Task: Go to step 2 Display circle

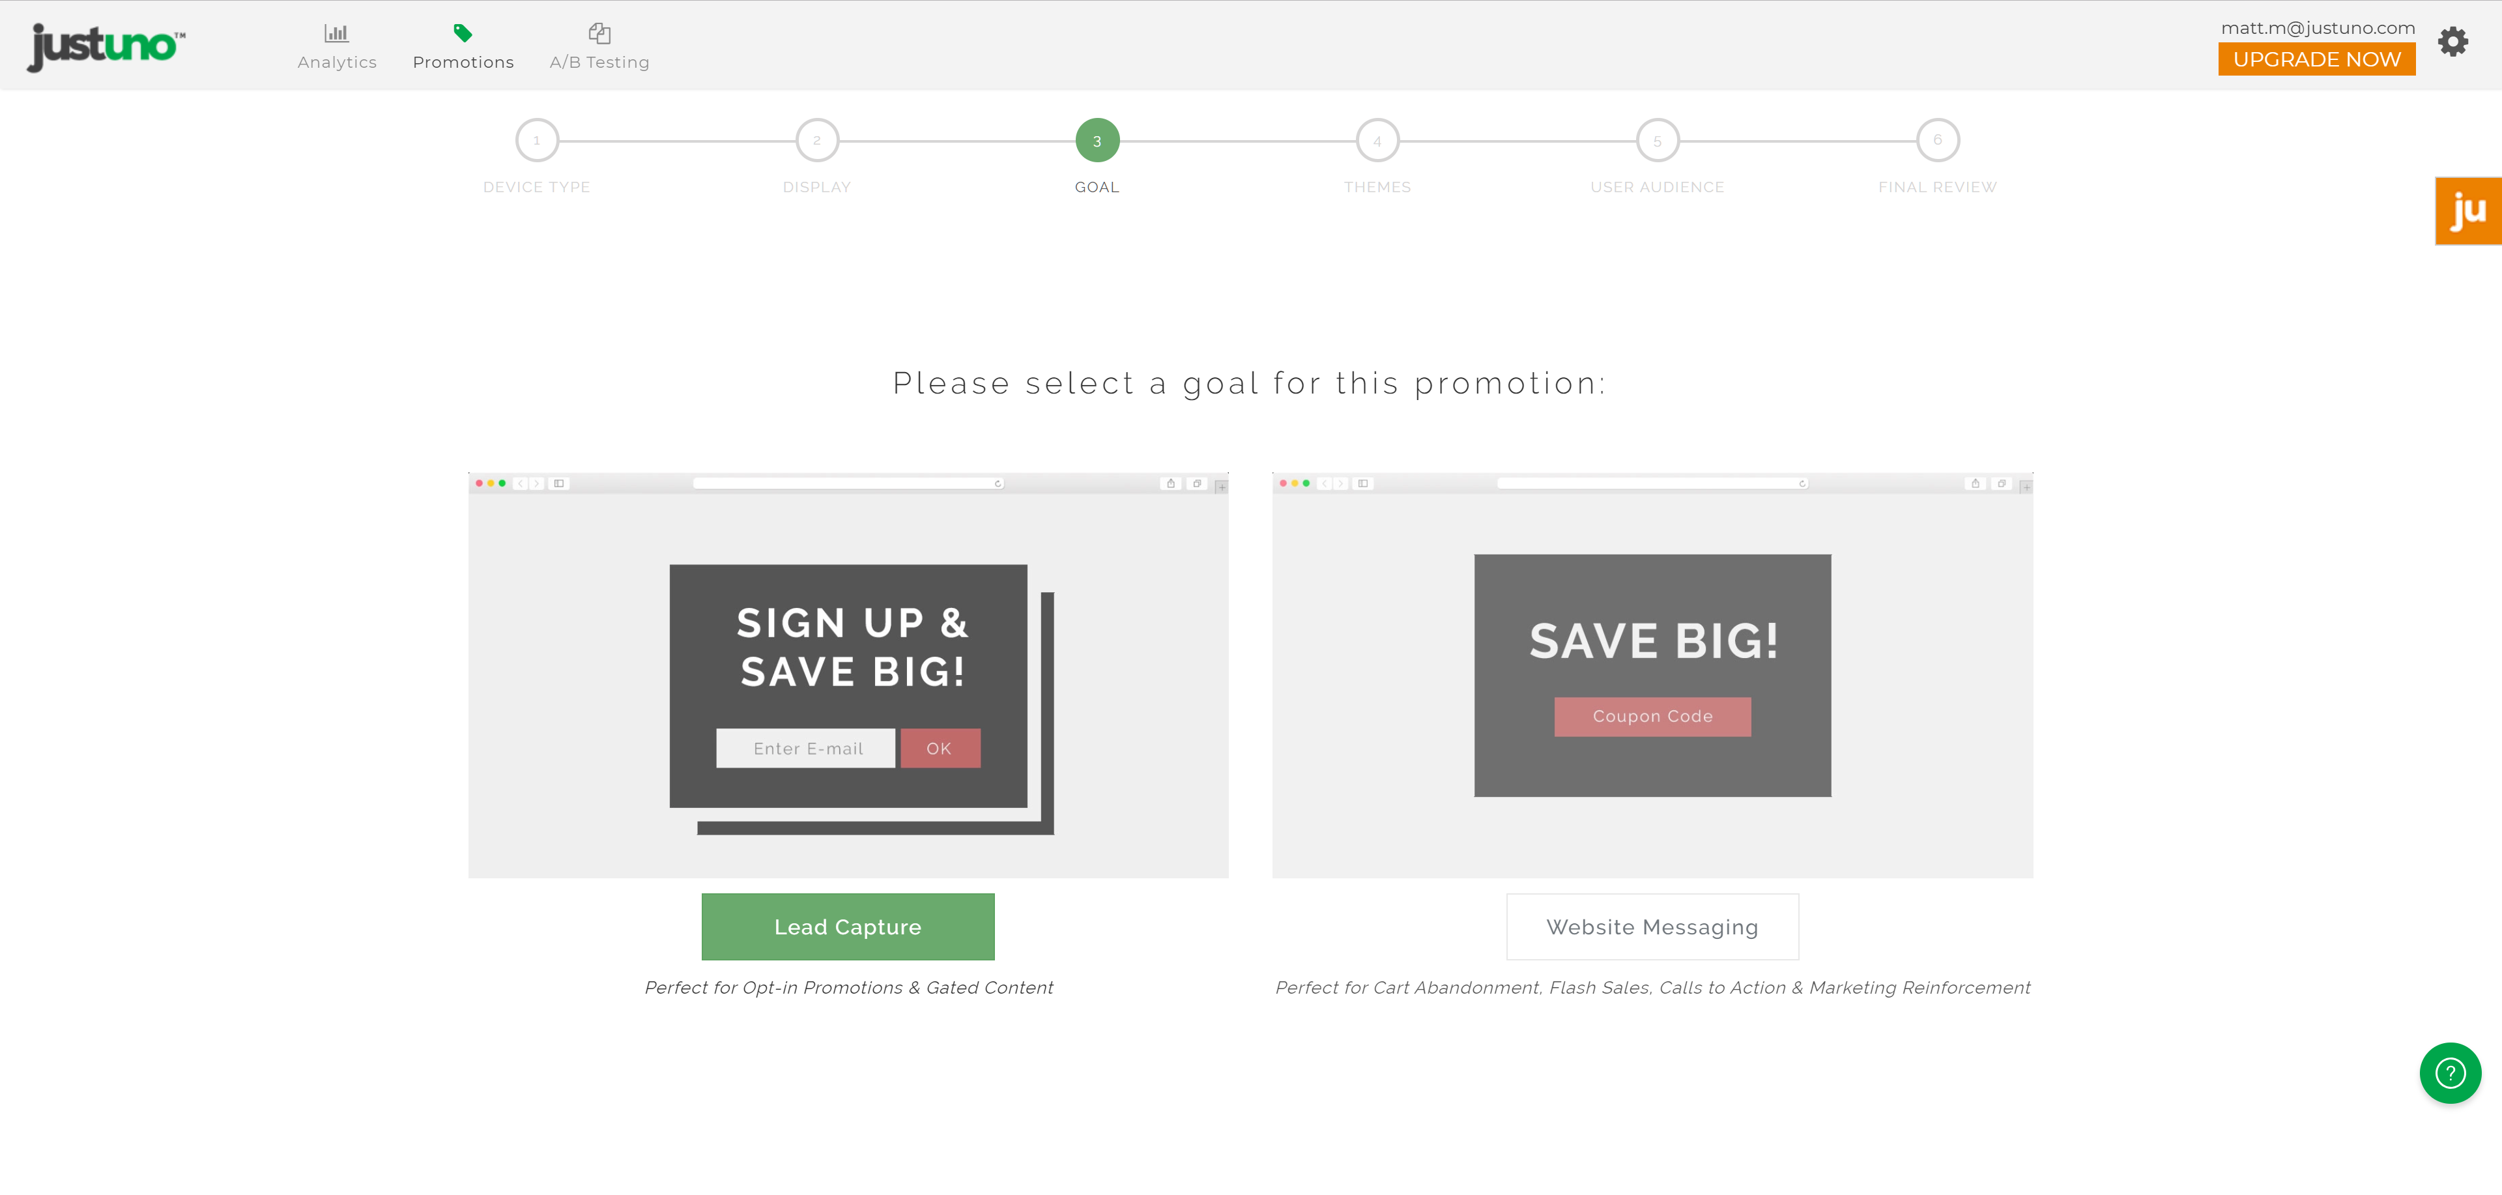Action: (817, 141)
